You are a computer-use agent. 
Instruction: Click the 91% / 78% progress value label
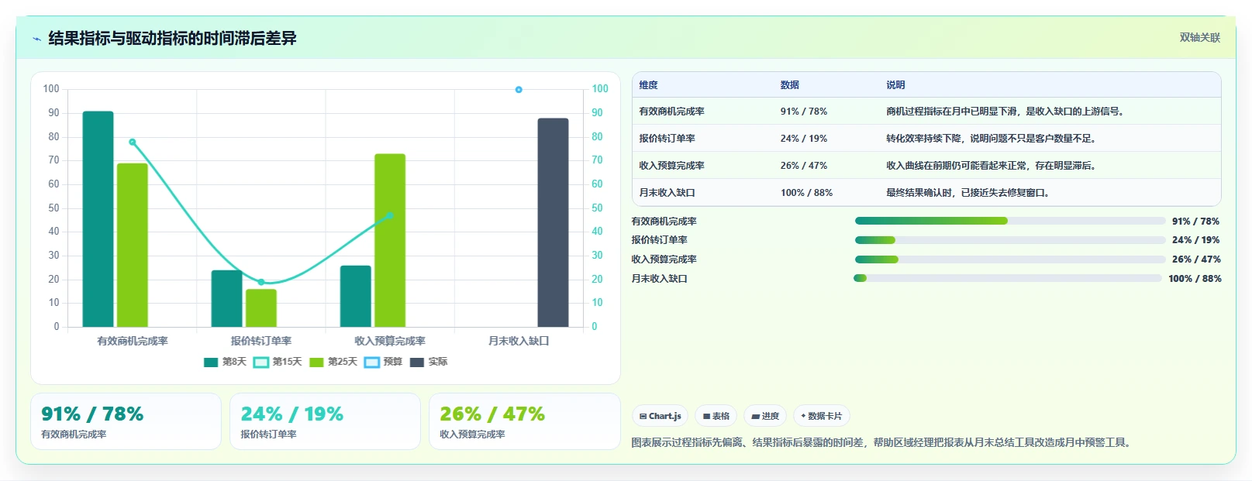pos(1195,221)
